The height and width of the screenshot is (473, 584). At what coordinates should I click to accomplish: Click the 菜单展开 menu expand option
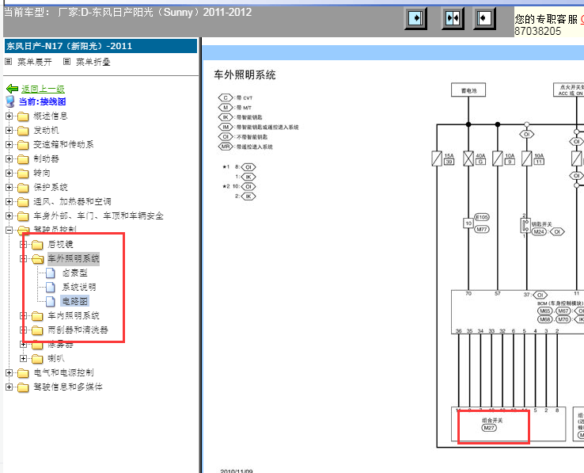tap(35, 62)
